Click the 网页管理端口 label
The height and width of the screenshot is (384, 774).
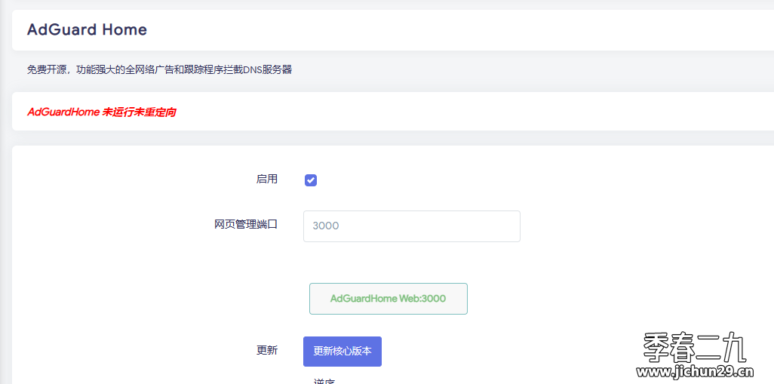246,225
